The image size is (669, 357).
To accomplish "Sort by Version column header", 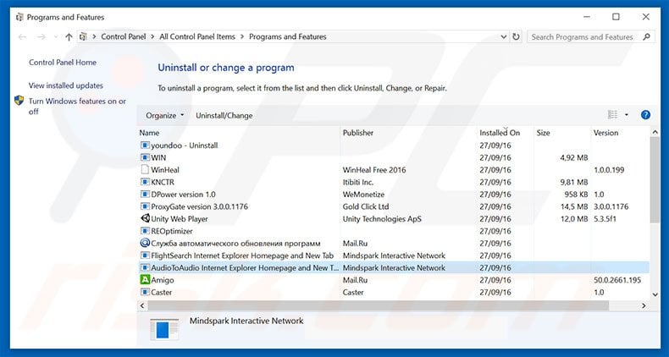I will click(621, 133).
